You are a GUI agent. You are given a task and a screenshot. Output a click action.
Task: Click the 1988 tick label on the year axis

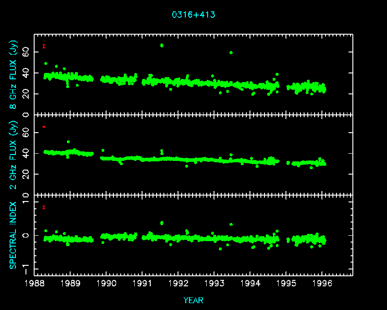[x=35, y=283]
